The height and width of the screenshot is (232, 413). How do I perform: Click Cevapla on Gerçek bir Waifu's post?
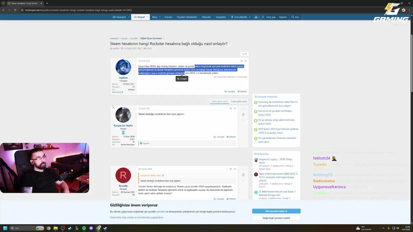click(219, 137)
